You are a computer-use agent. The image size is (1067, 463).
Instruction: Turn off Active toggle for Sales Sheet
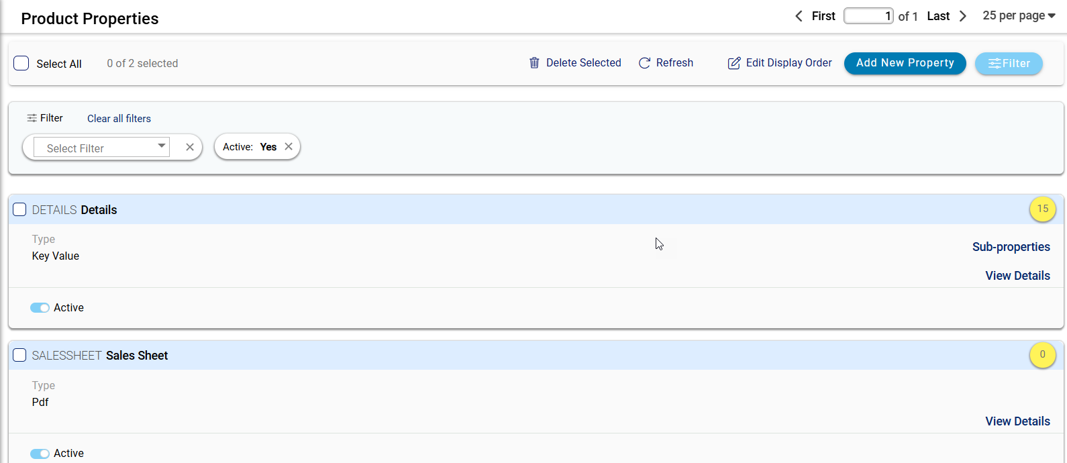40,454
